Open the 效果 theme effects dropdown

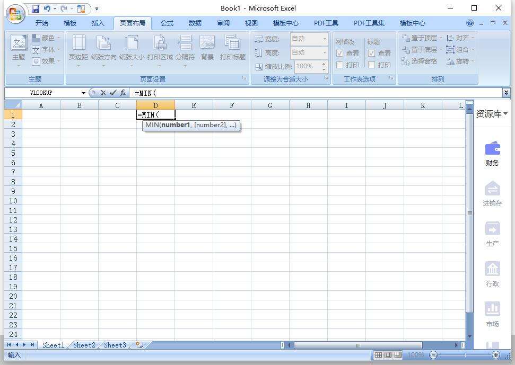[46, 61]
